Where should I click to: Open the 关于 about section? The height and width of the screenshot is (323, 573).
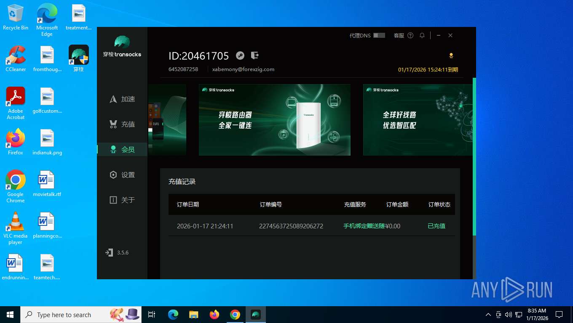(122, 200)
